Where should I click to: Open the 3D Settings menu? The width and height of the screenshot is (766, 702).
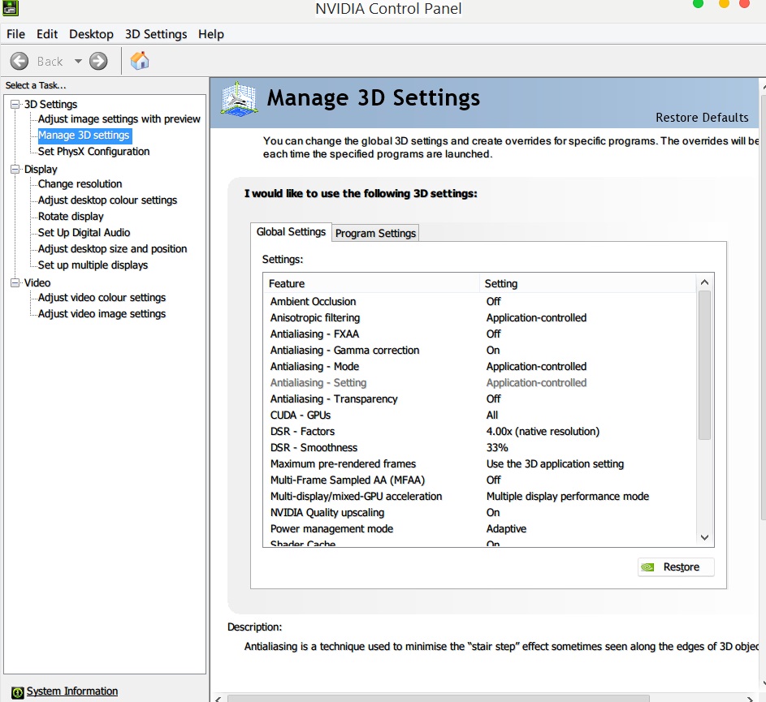(x=156, y=34)
